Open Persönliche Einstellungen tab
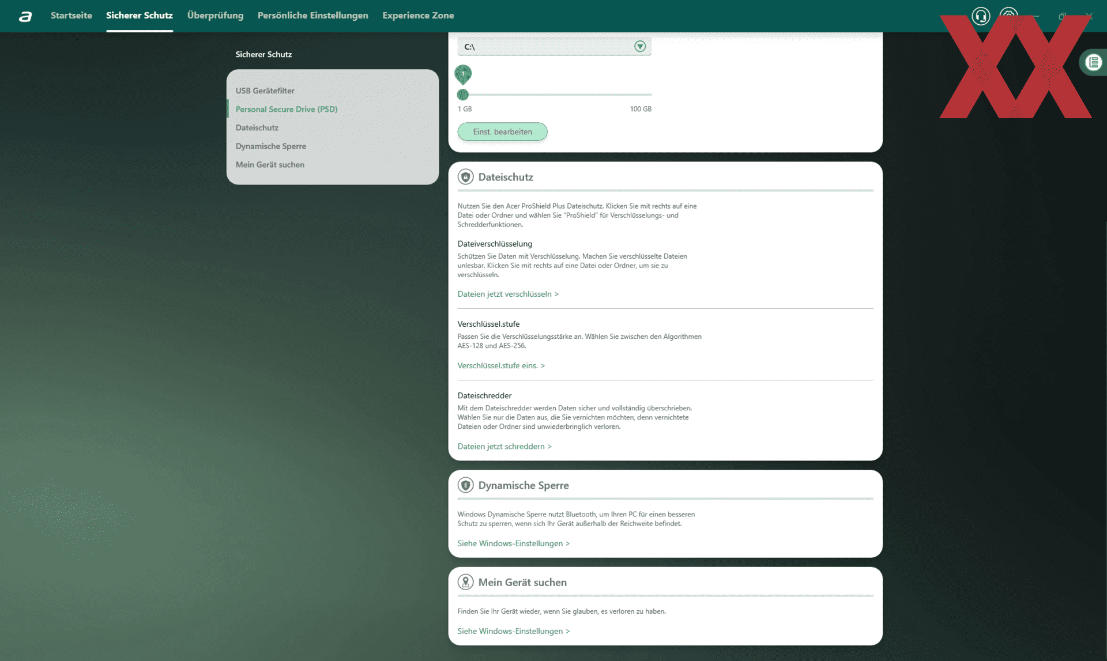1107x661 pixels. click(x=312, y=16)
